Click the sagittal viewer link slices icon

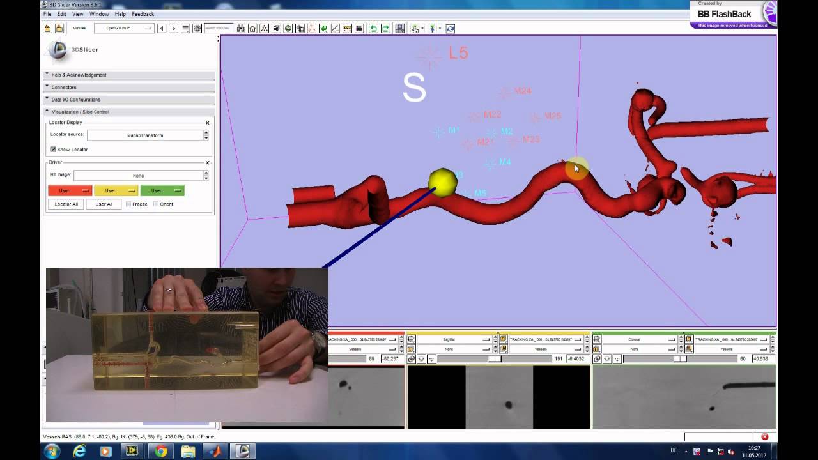tap(411, 359)
